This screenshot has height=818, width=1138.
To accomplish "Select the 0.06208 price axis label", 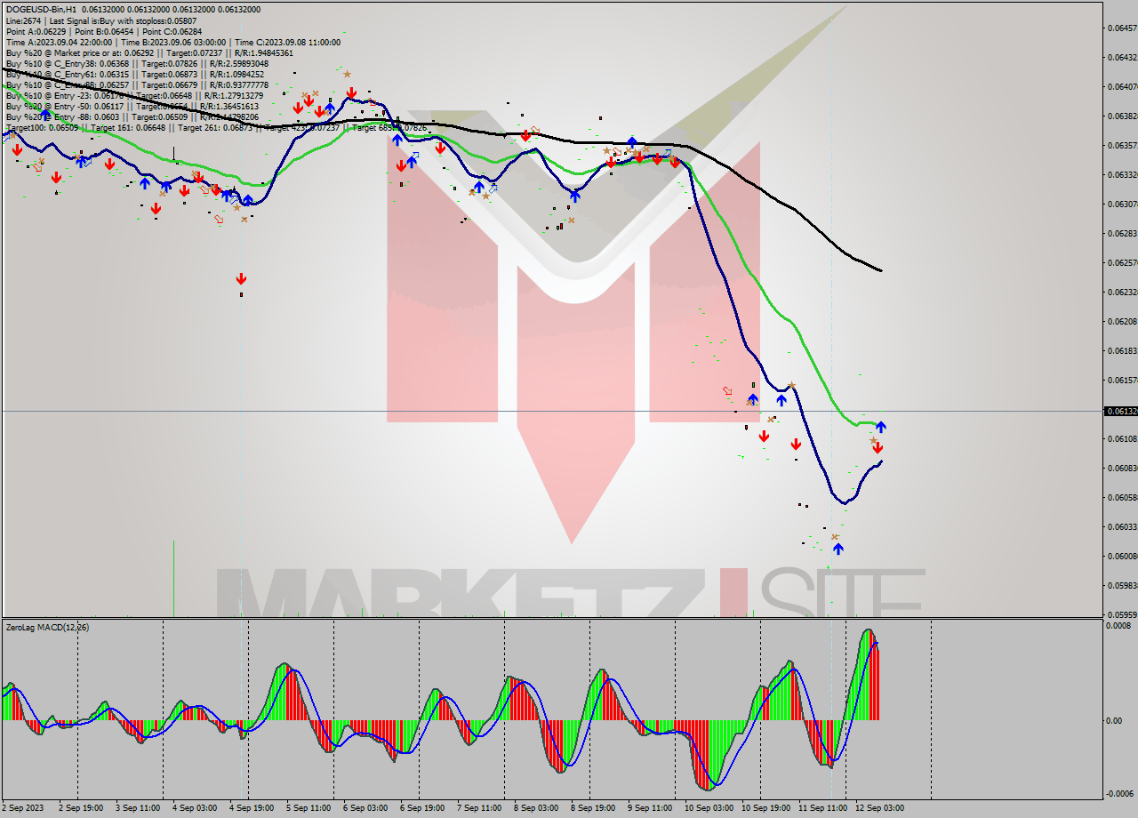I will pyautogui.click(x=1122, y=321).
